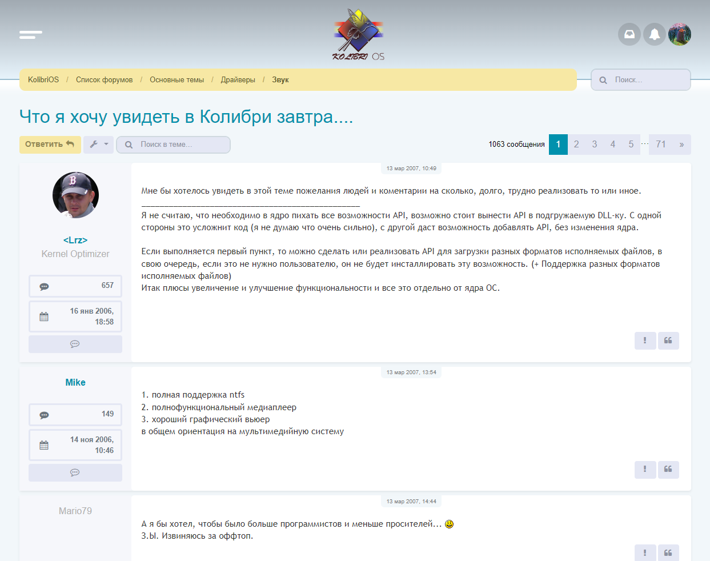
Task: Quote Mario79's post with the quote icon
Action: pyautogui.click(x=668, y=552)
